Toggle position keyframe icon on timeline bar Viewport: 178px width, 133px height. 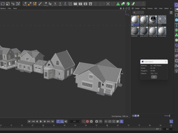(106, 122)
